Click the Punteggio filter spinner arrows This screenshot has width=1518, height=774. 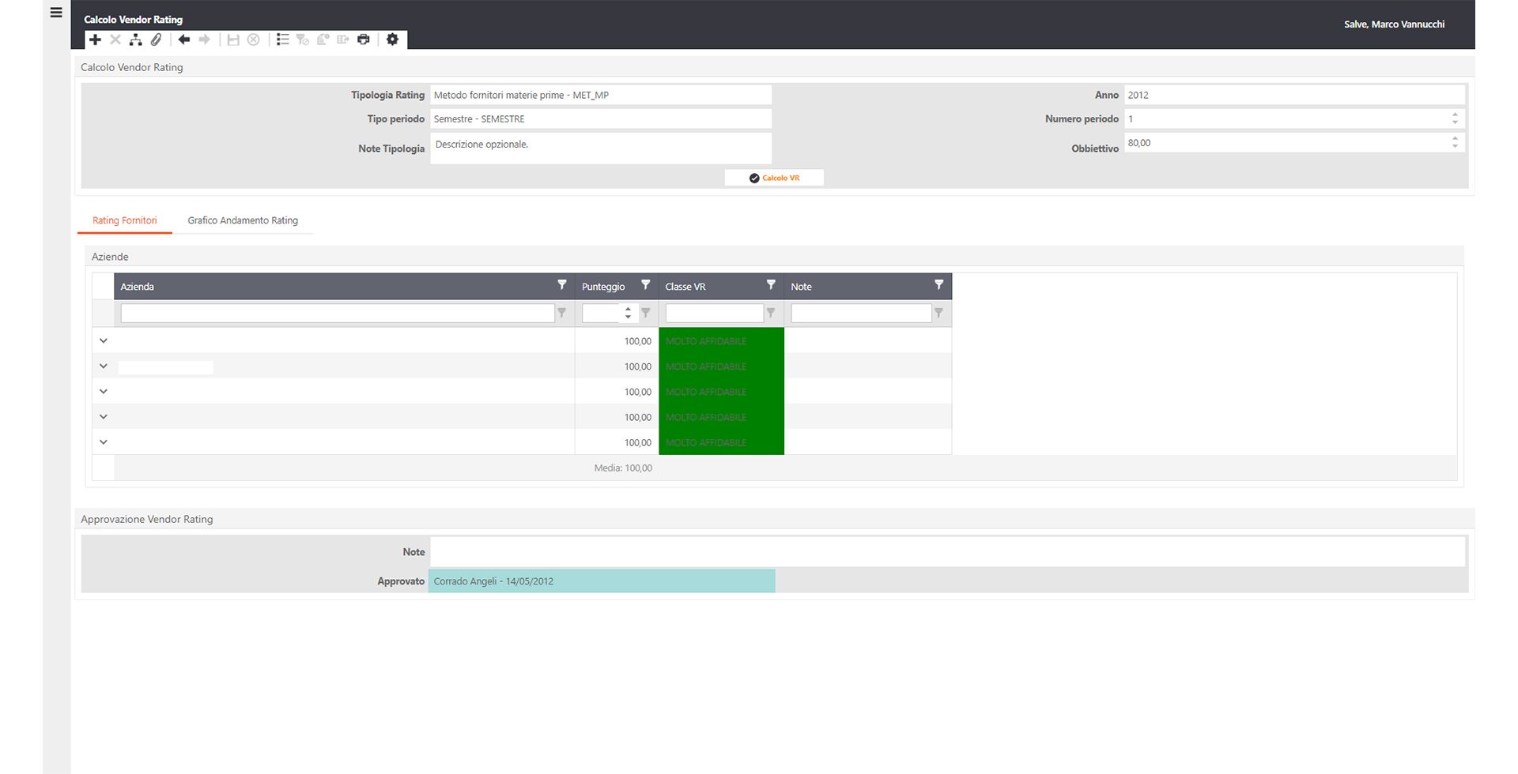click(x=628, y=313)
